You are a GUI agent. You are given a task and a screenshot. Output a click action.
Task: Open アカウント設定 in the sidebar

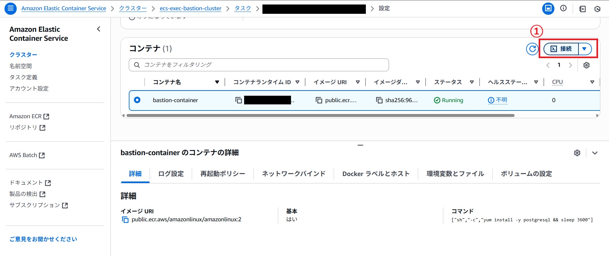click(29, 88)
